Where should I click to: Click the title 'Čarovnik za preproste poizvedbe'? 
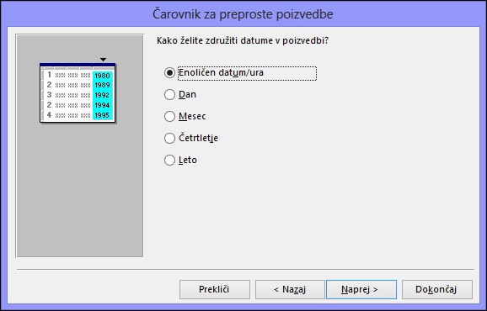pos(243,14)
